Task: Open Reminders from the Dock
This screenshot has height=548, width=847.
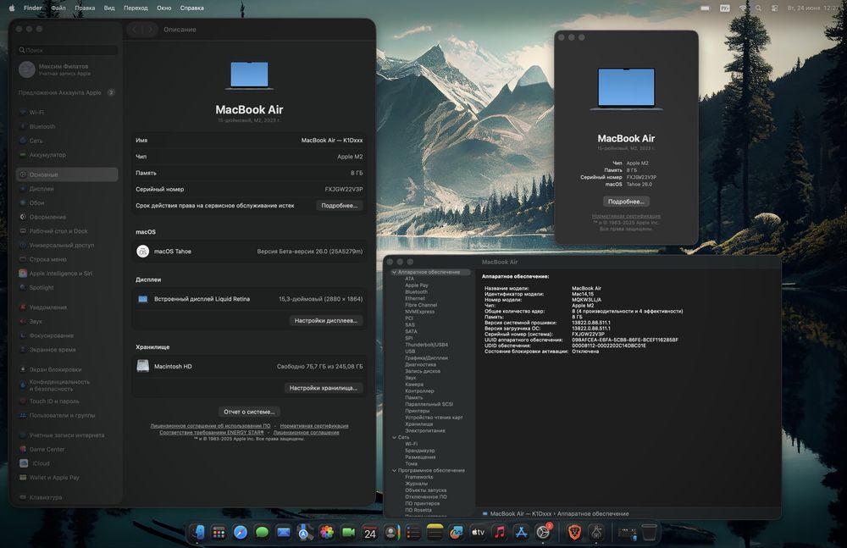Action: click(413, 532)
